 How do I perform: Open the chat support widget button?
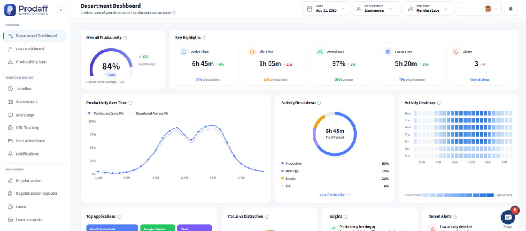tap(508, 217)
